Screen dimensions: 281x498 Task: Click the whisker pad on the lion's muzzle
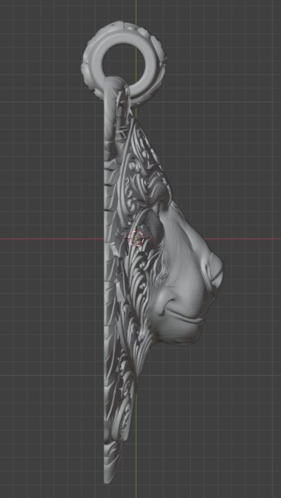coord(194,286)
